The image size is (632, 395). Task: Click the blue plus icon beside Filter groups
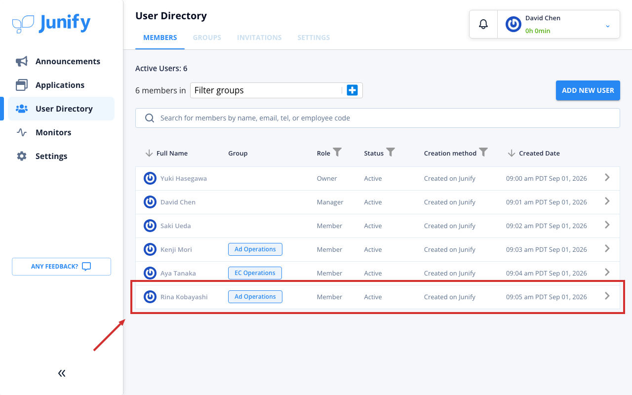352,90
